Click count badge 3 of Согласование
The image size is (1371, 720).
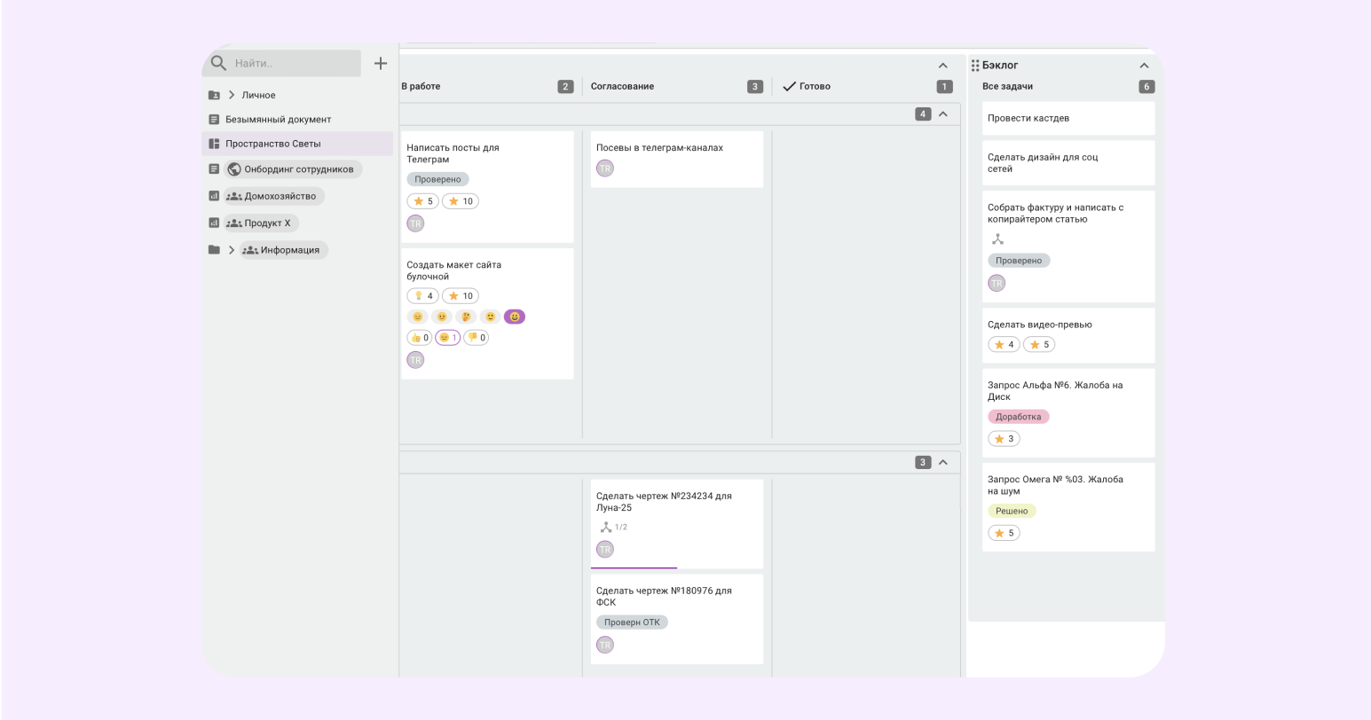[755, 86]
